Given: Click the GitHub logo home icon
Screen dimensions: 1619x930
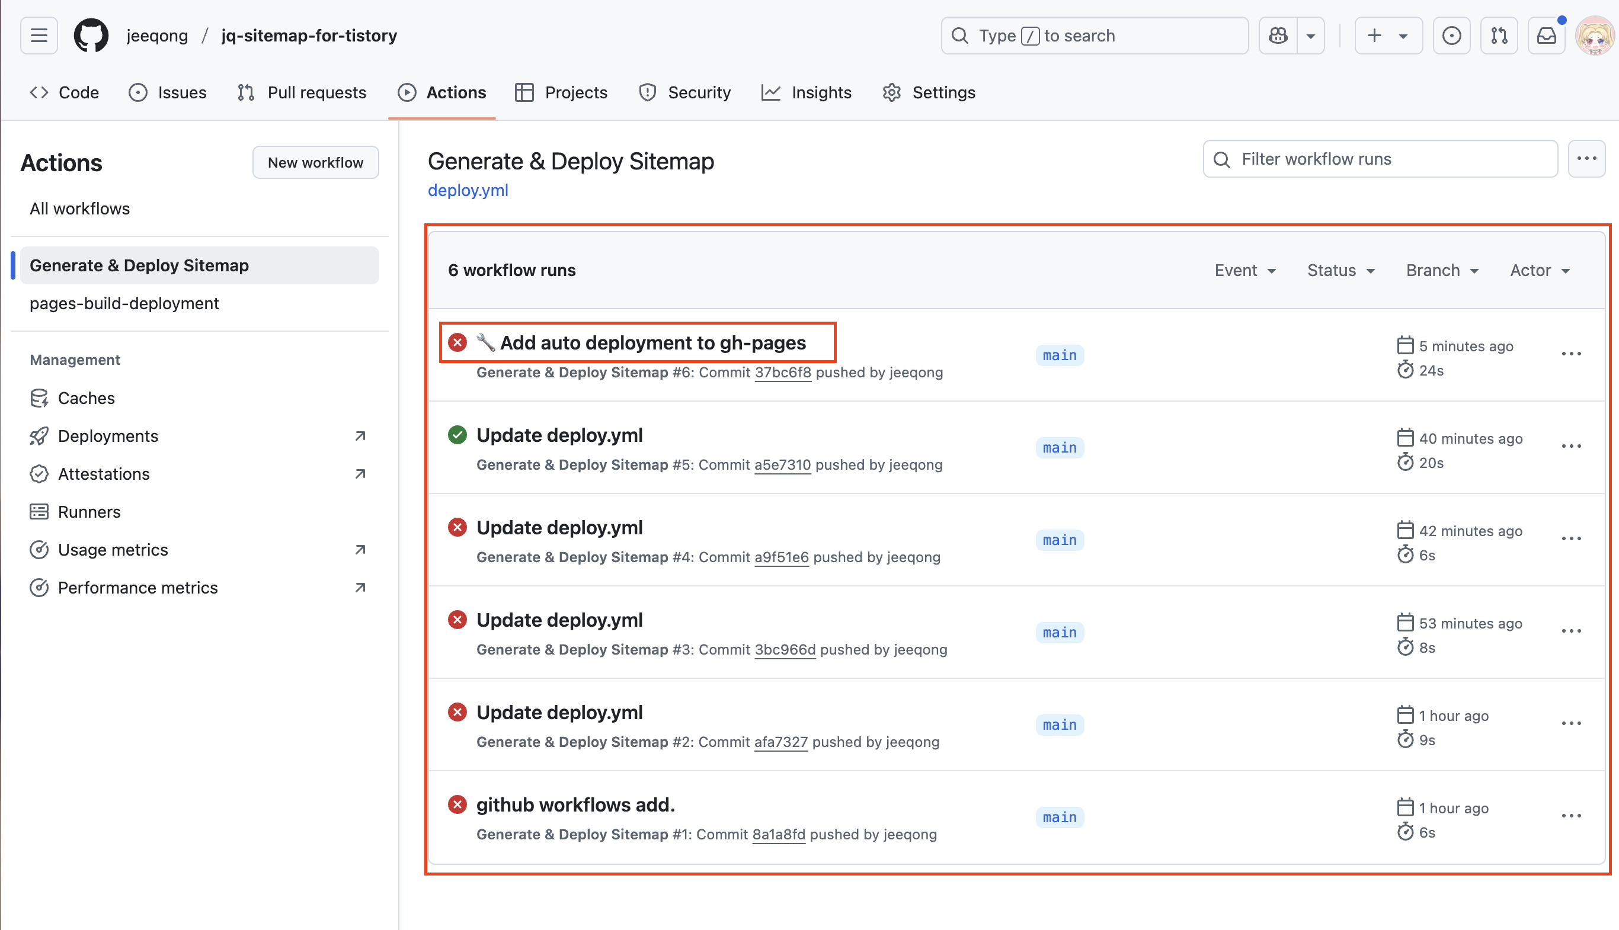Looking at the screenshot, I should click(x=91, y=36).
